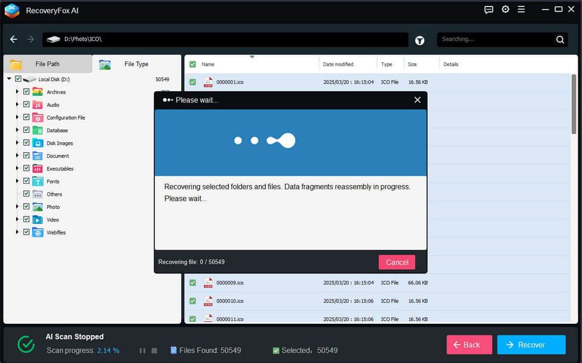The width and height of the screenshot is (582, 363).
Task: Switch to the File Path tab
Action: pos(47,64)
